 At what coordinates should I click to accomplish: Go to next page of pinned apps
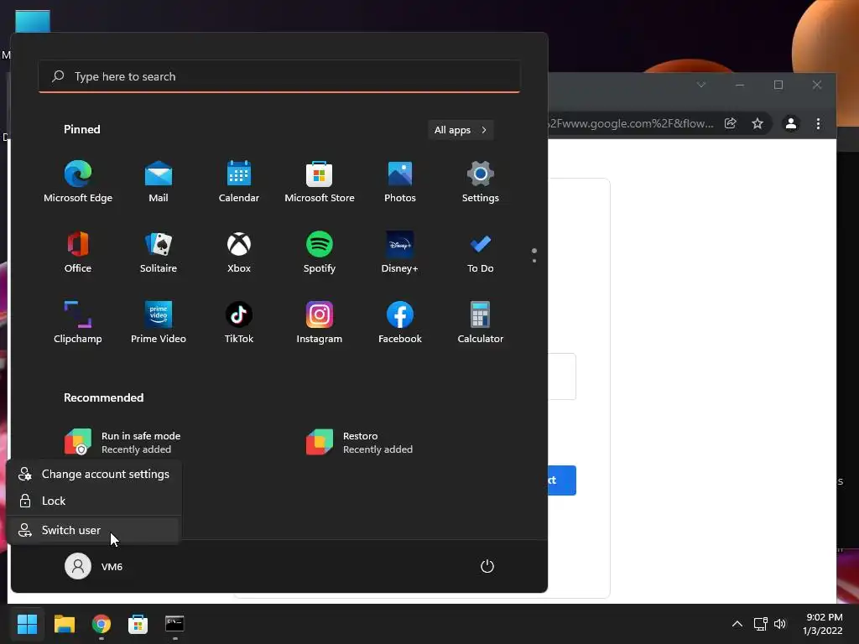coord(534,261)
